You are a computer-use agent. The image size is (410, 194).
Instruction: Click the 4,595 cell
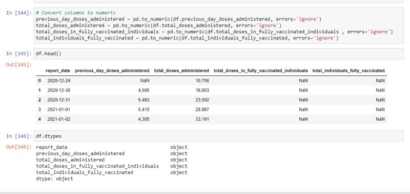tap(144, 90)
